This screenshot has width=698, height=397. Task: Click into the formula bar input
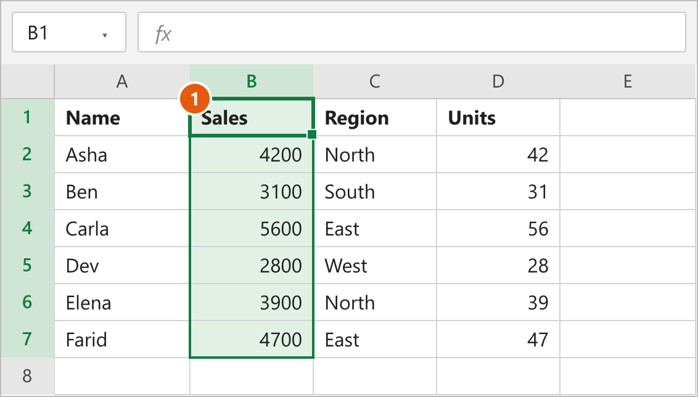pos(412,32)
